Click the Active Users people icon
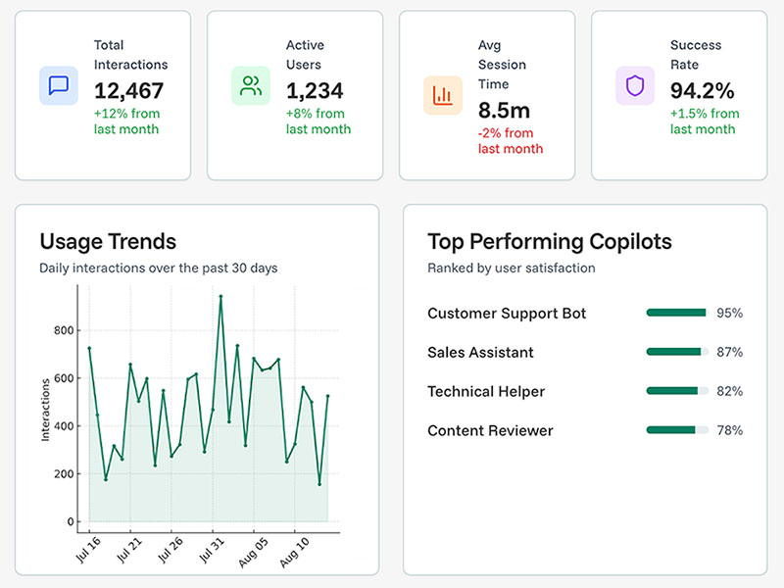Viewport: 784px width, 588px height. (251, 86)
